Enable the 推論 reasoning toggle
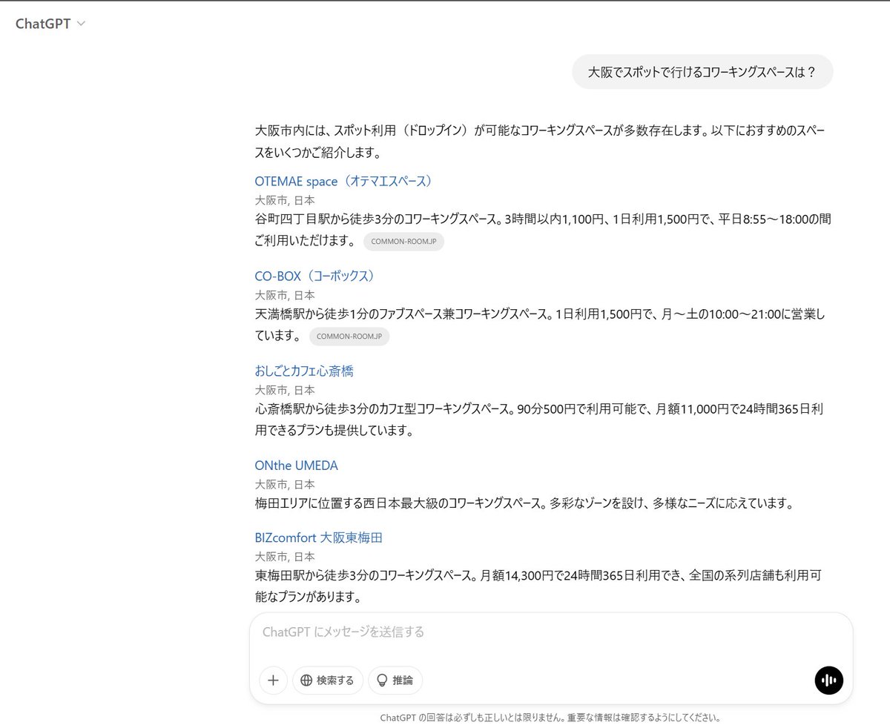Screen dimensions: 890x725 click(x=395, y=680)
